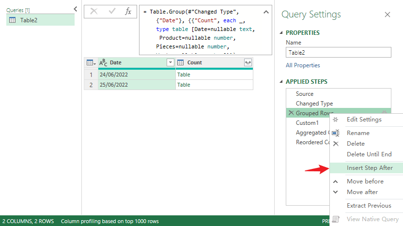The height and width of the screenshot is (226, 403).
Task: Open the All Properties link
Action: [x=303, y=65]
